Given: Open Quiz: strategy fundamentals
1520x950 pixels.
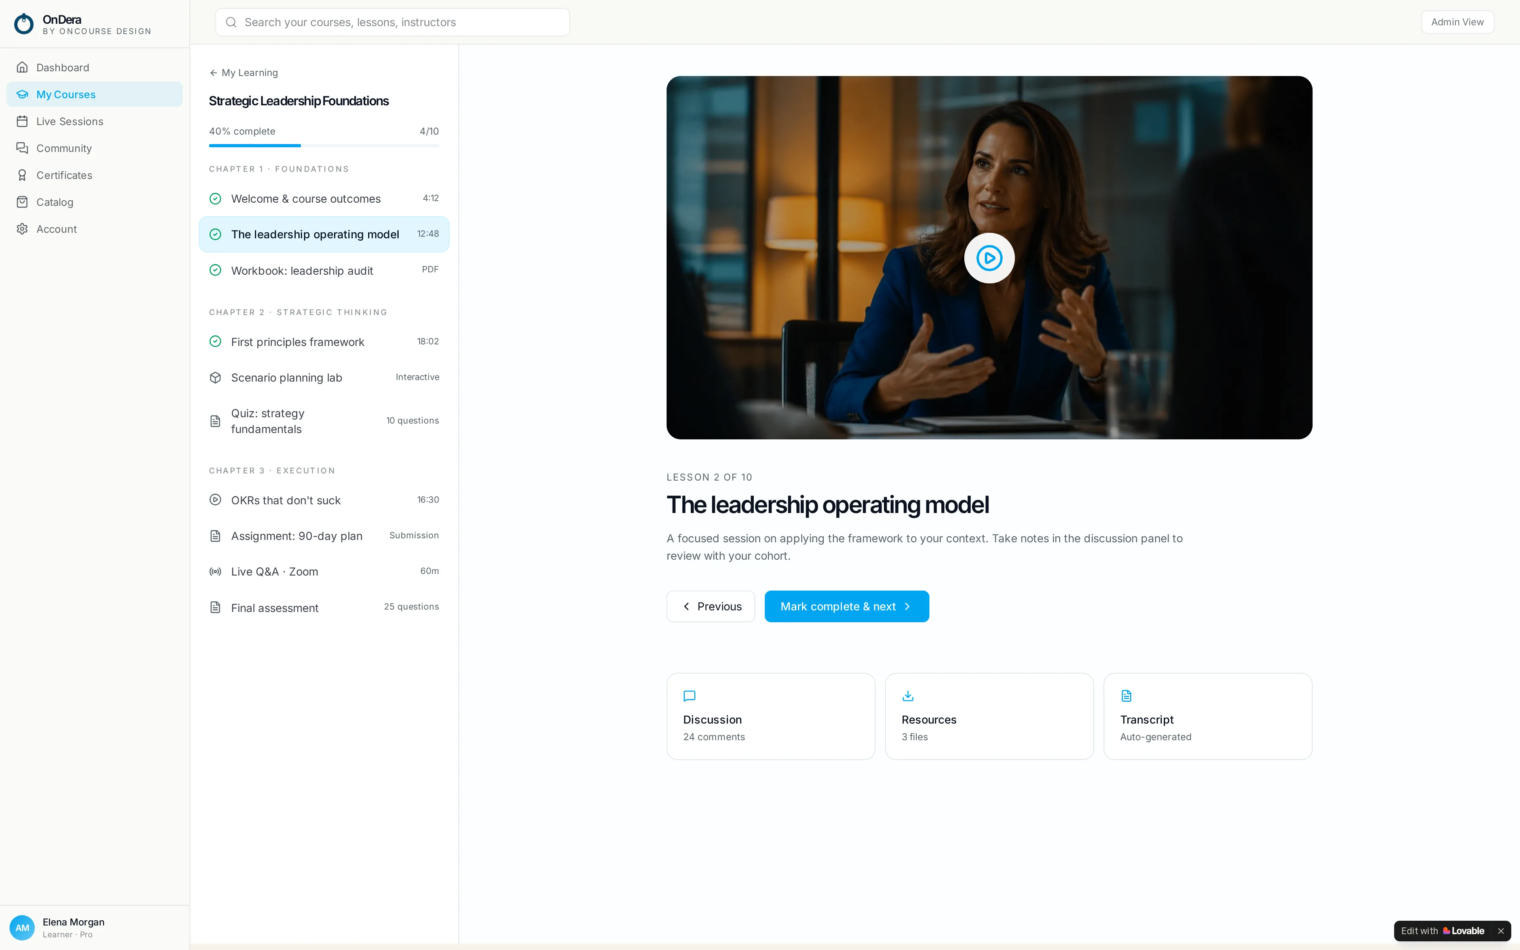Looking at the screenshot, I should tap(324, 421).
